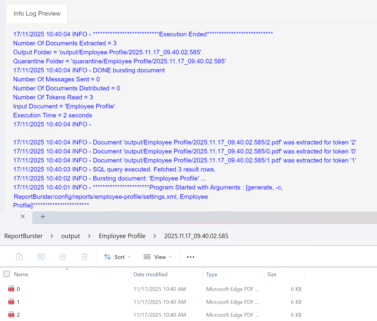Open the ReportBurster breadcrumb
377x321 pixels.
[x=23, y=236]
